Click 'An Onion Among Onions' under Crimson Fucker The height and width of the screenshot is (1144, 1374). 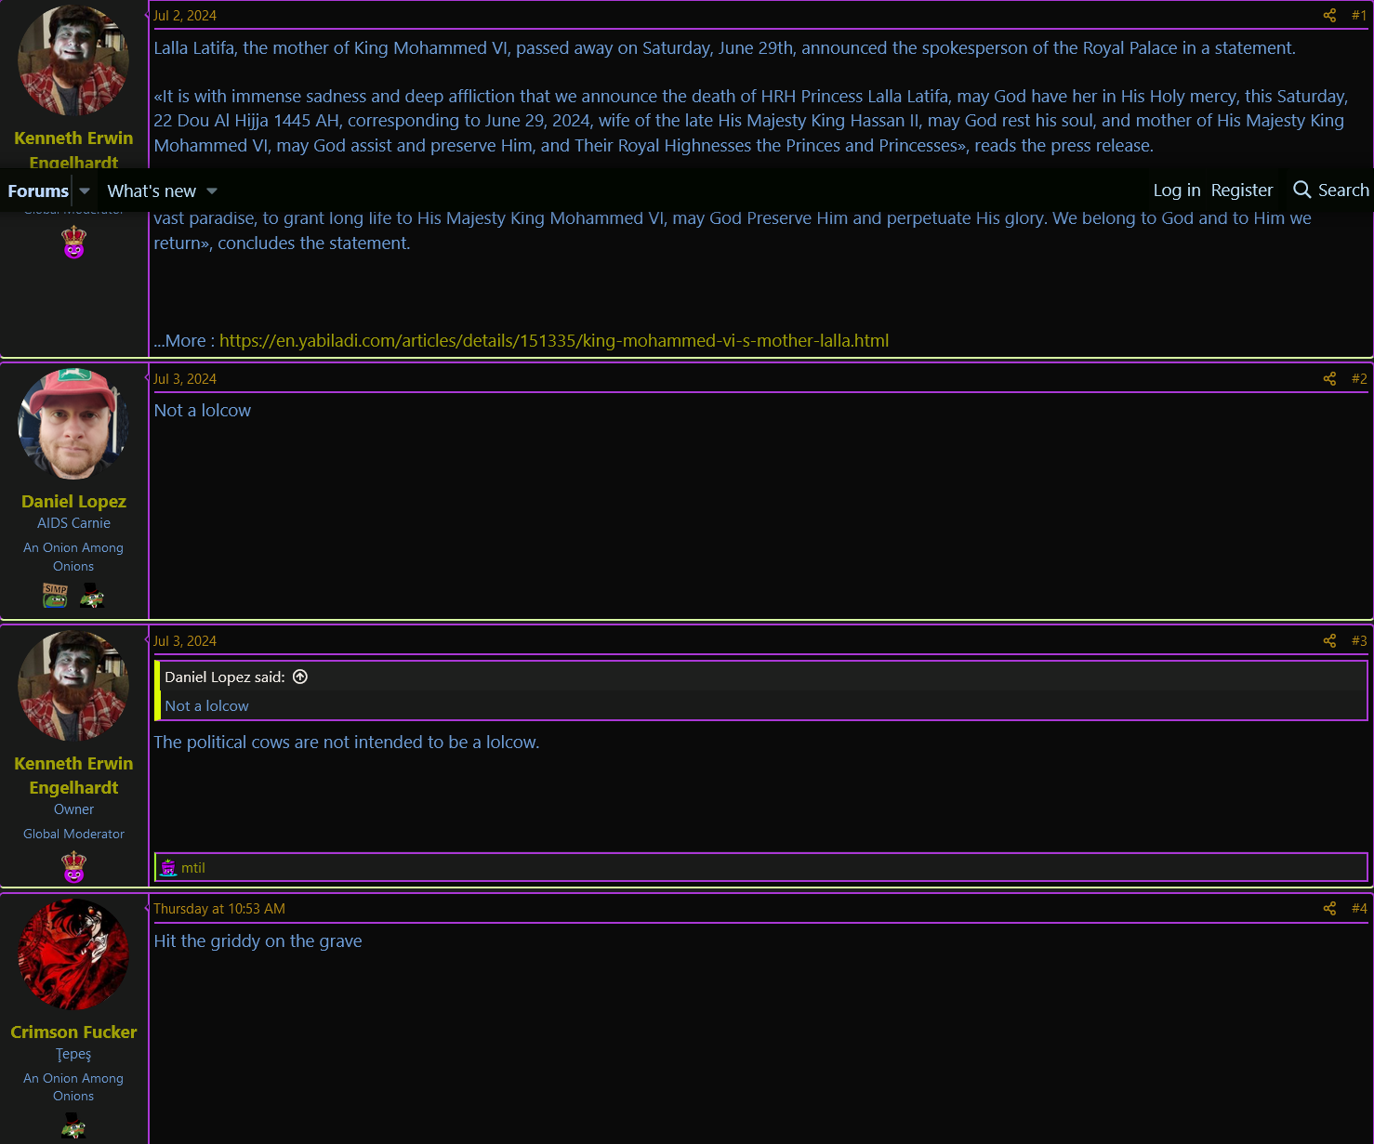pyautogui.click(x=73, y=1087)
